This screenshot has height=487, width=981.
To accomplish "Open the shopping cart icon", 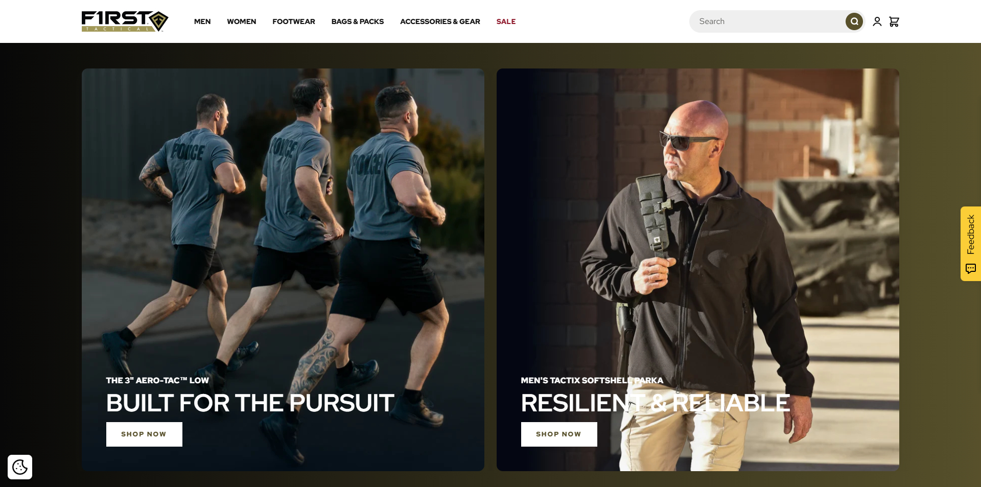I will (x=894, y=21).
